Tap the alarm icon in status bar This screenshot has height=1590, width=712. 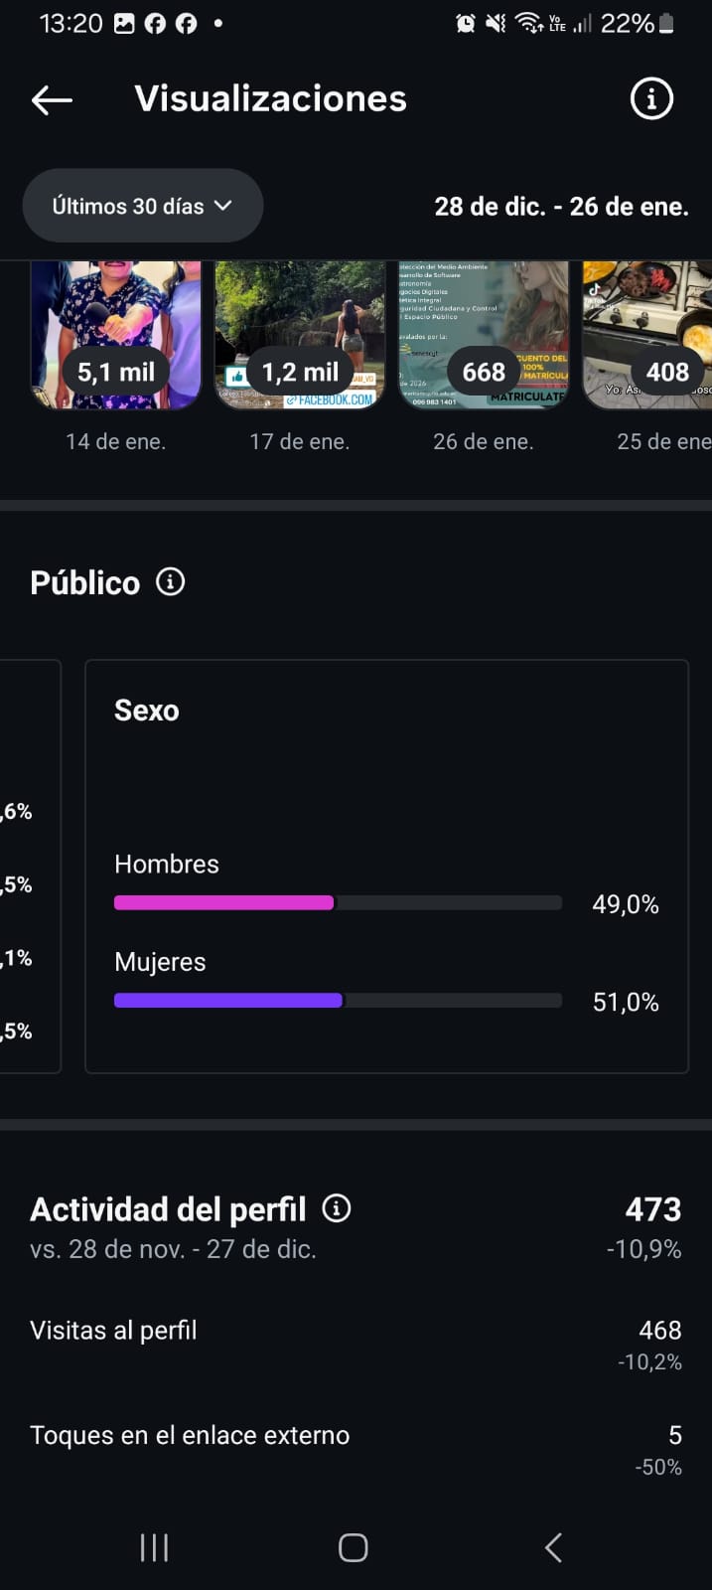click(465, 23)
